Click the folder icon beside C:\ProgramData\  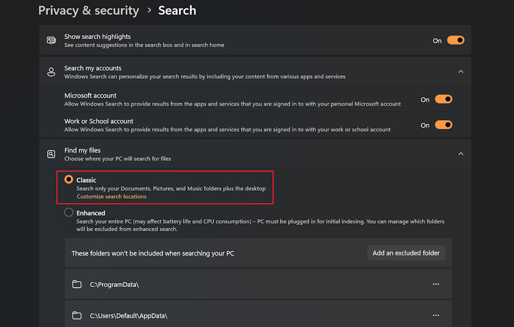[77, 284]
